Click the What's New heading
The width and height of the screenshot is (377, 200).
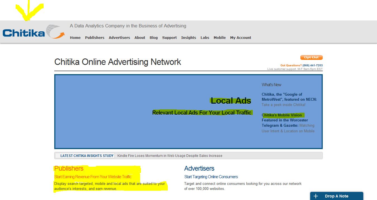(272, 85)
